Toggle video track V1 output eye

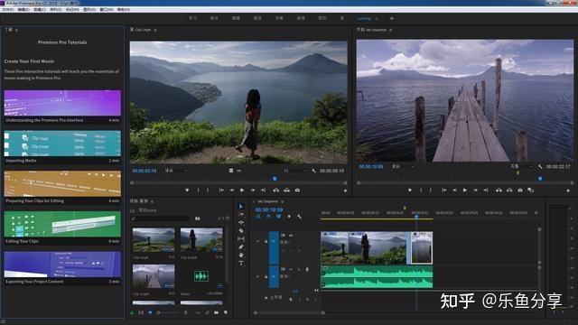(291, 235)
